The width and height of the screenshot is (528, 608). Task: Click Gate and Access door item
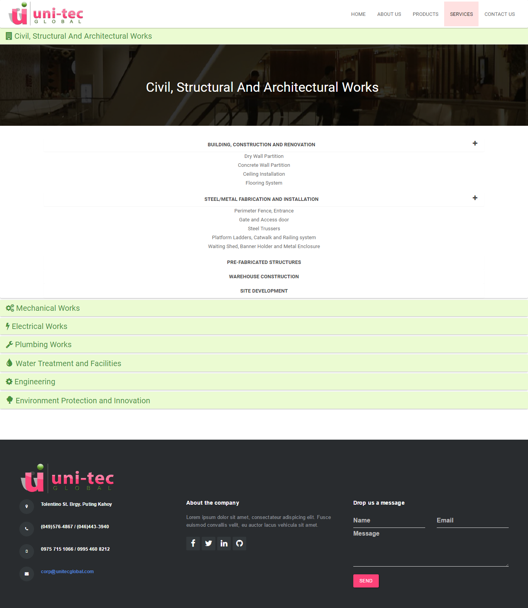tap(264, 220)
